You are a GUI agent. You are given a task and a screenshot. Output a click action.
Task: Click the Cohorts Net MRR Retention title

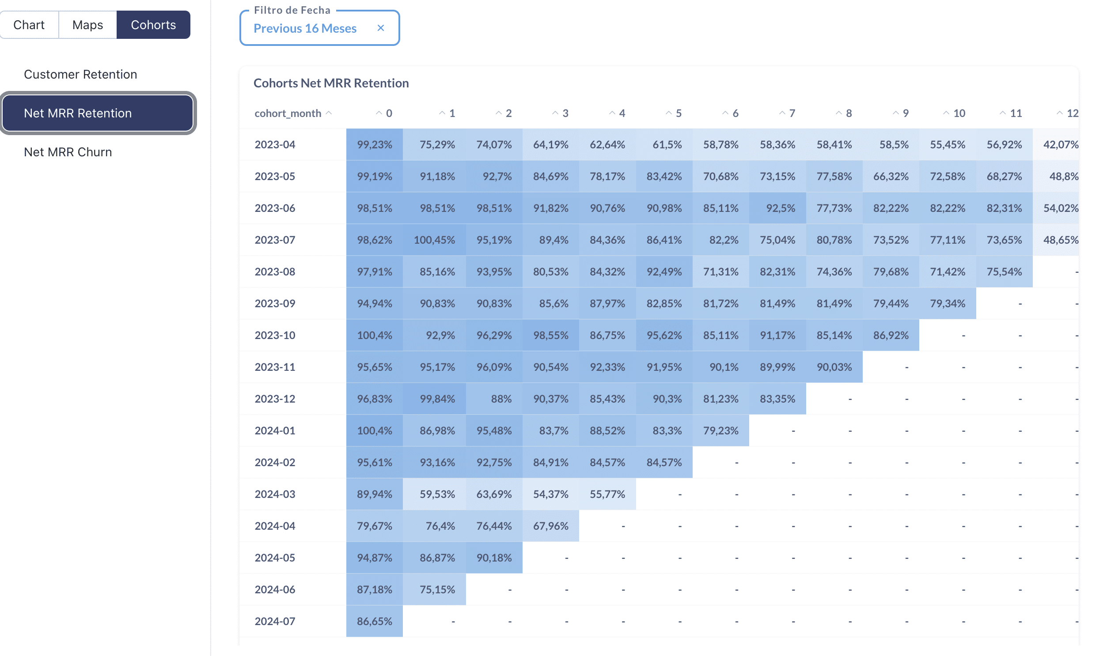pyautogui.click(x=331, y=83)
